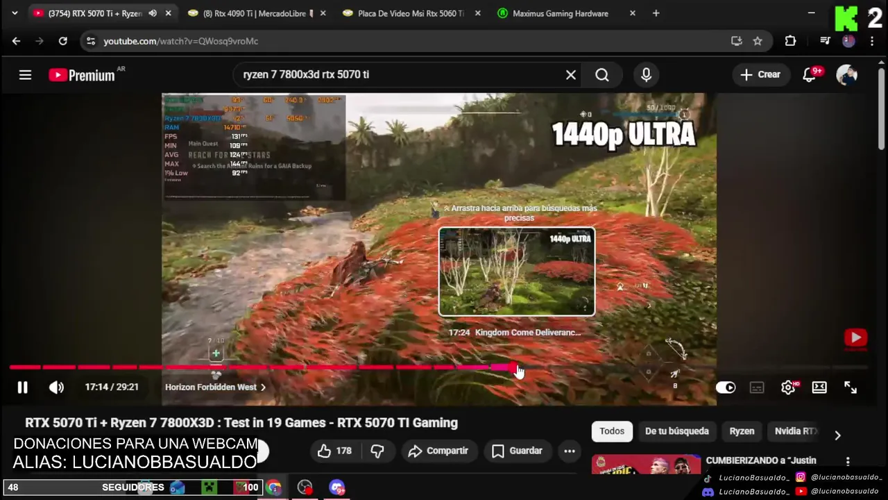Image resolution: width=888 pixels, height=500 pixels.
Task: Open the YouTube watermark icon on video
Action: 855,338
